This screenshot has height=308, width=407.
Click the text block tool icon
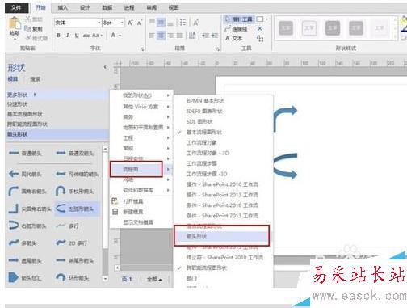260,39
